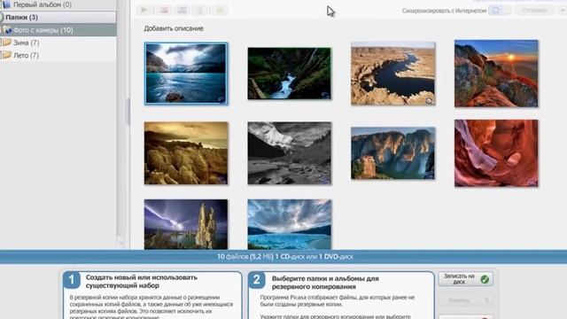Select the desert canyon river thumbnail
The height and width of the screenshot is (319, 567).
click(393, 74)
